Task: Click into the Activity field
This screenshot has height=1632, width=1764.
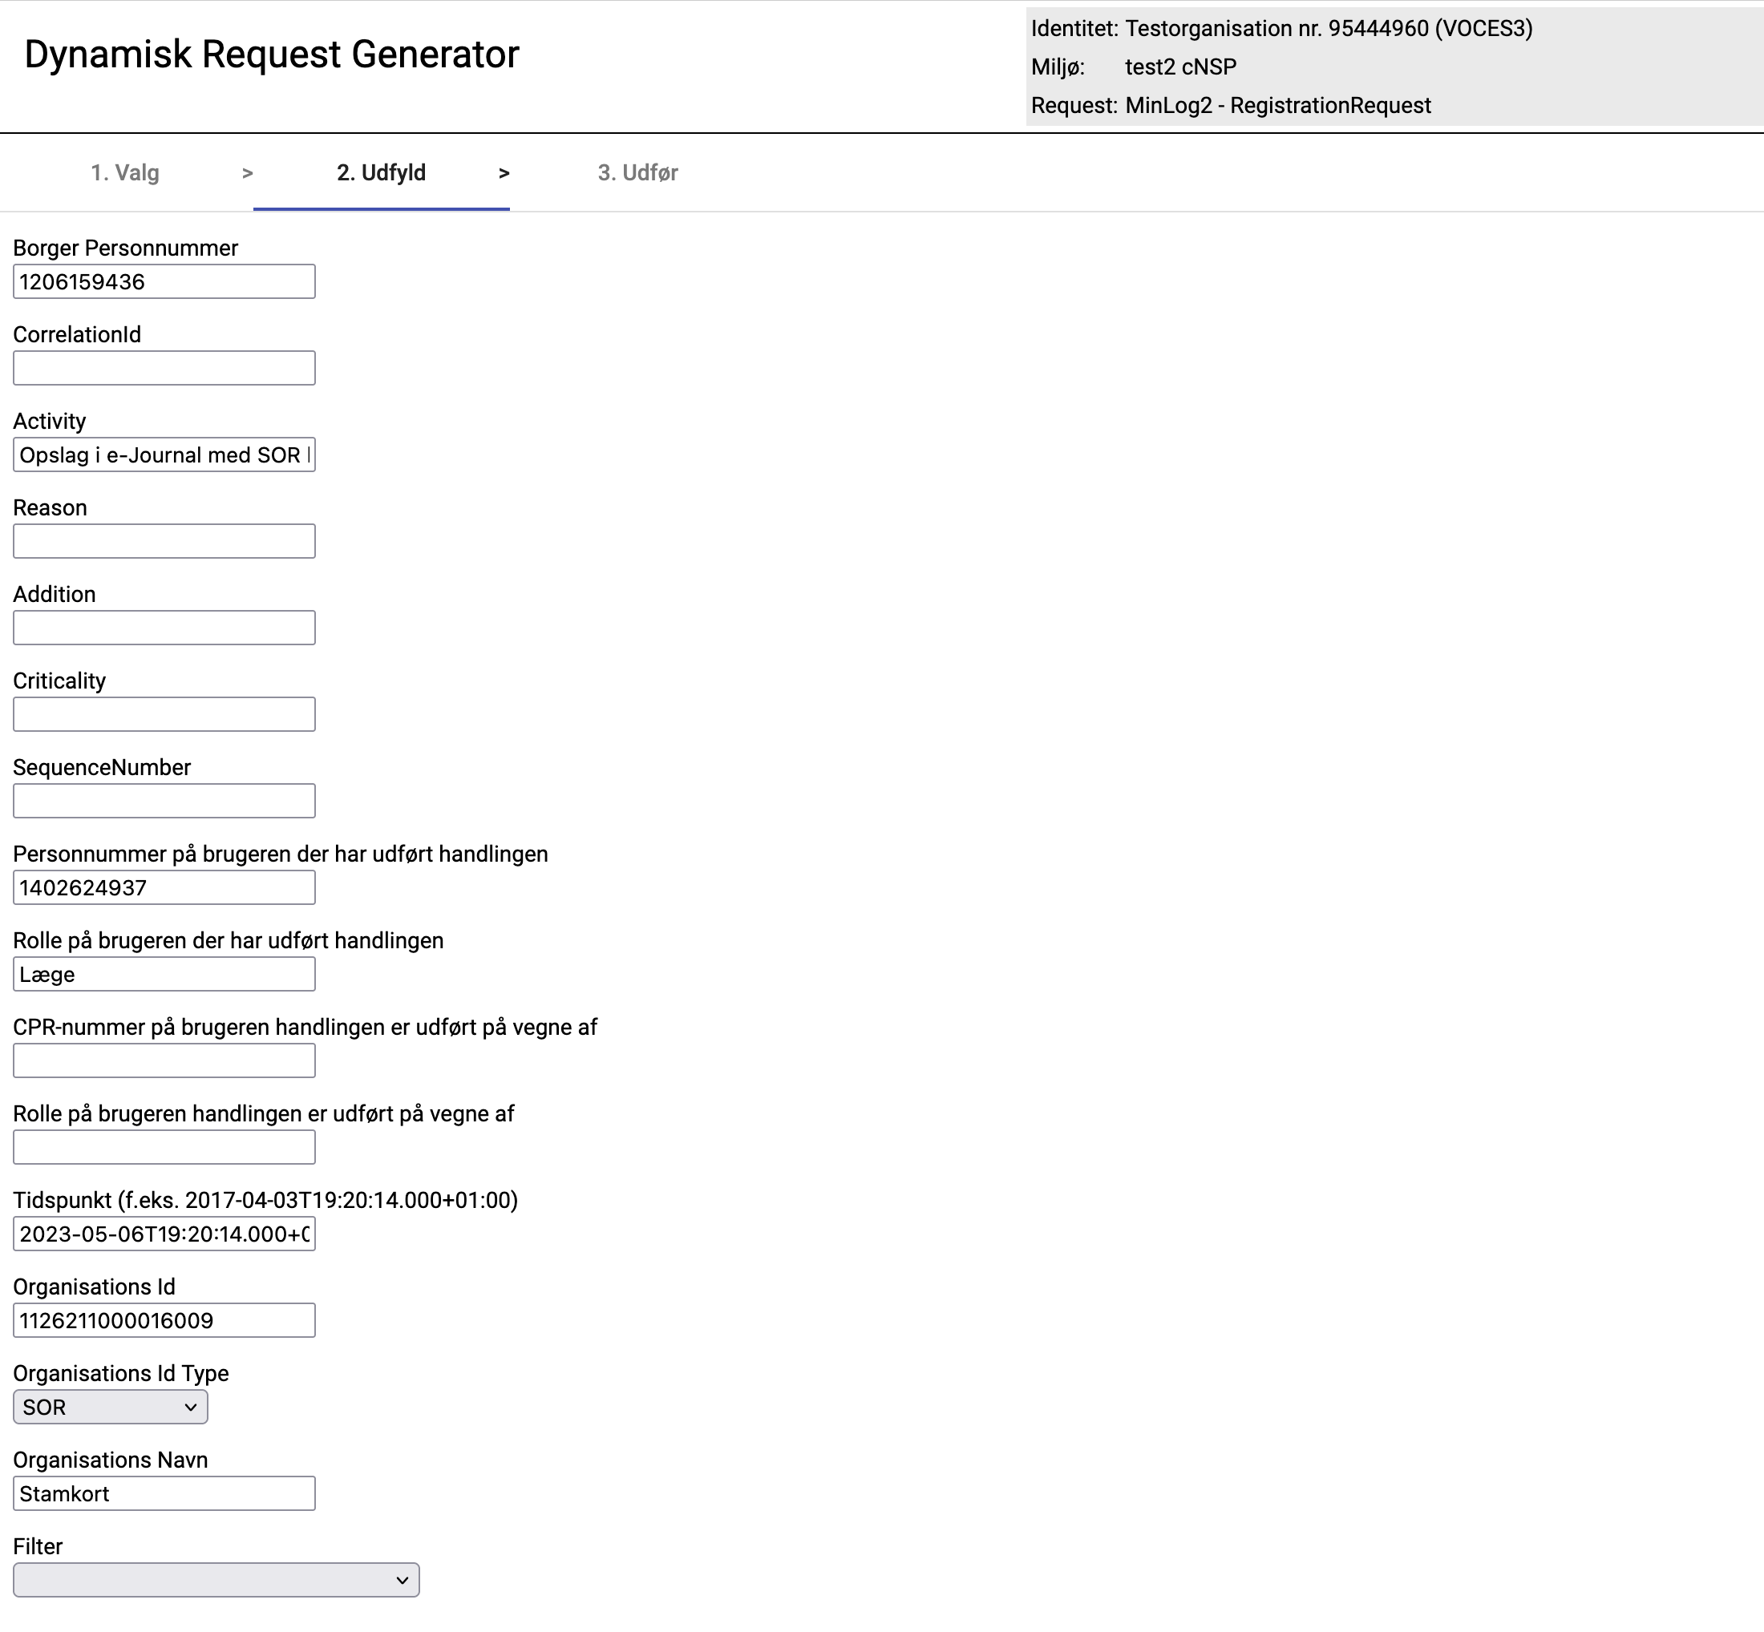Action: click(164, 454)
